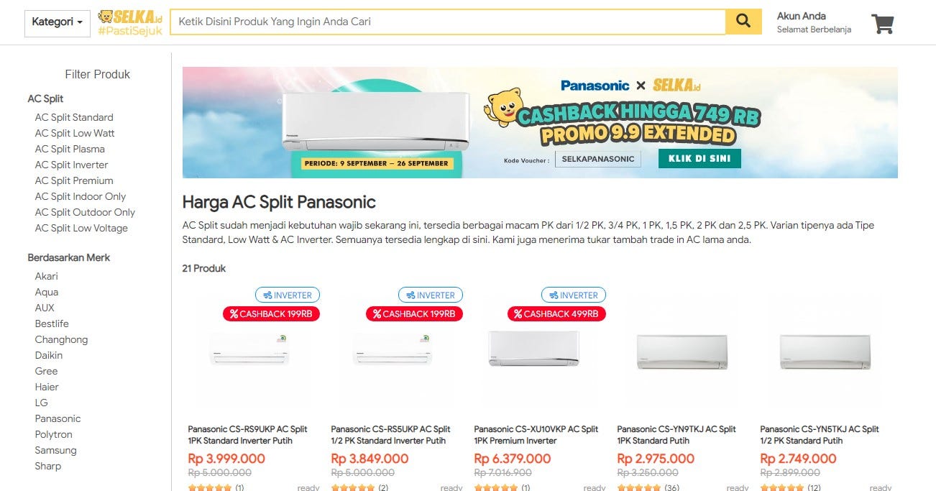Go to the SELKA.id logo homepage
Viewport: 936px width, 491px height.
(x=130, y=23)
